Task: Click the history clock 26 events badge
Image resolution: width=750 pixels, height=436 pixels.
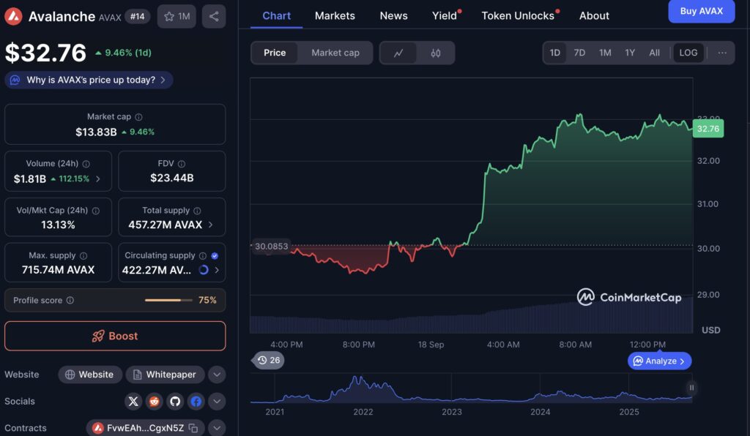Action: pos(268,360)
